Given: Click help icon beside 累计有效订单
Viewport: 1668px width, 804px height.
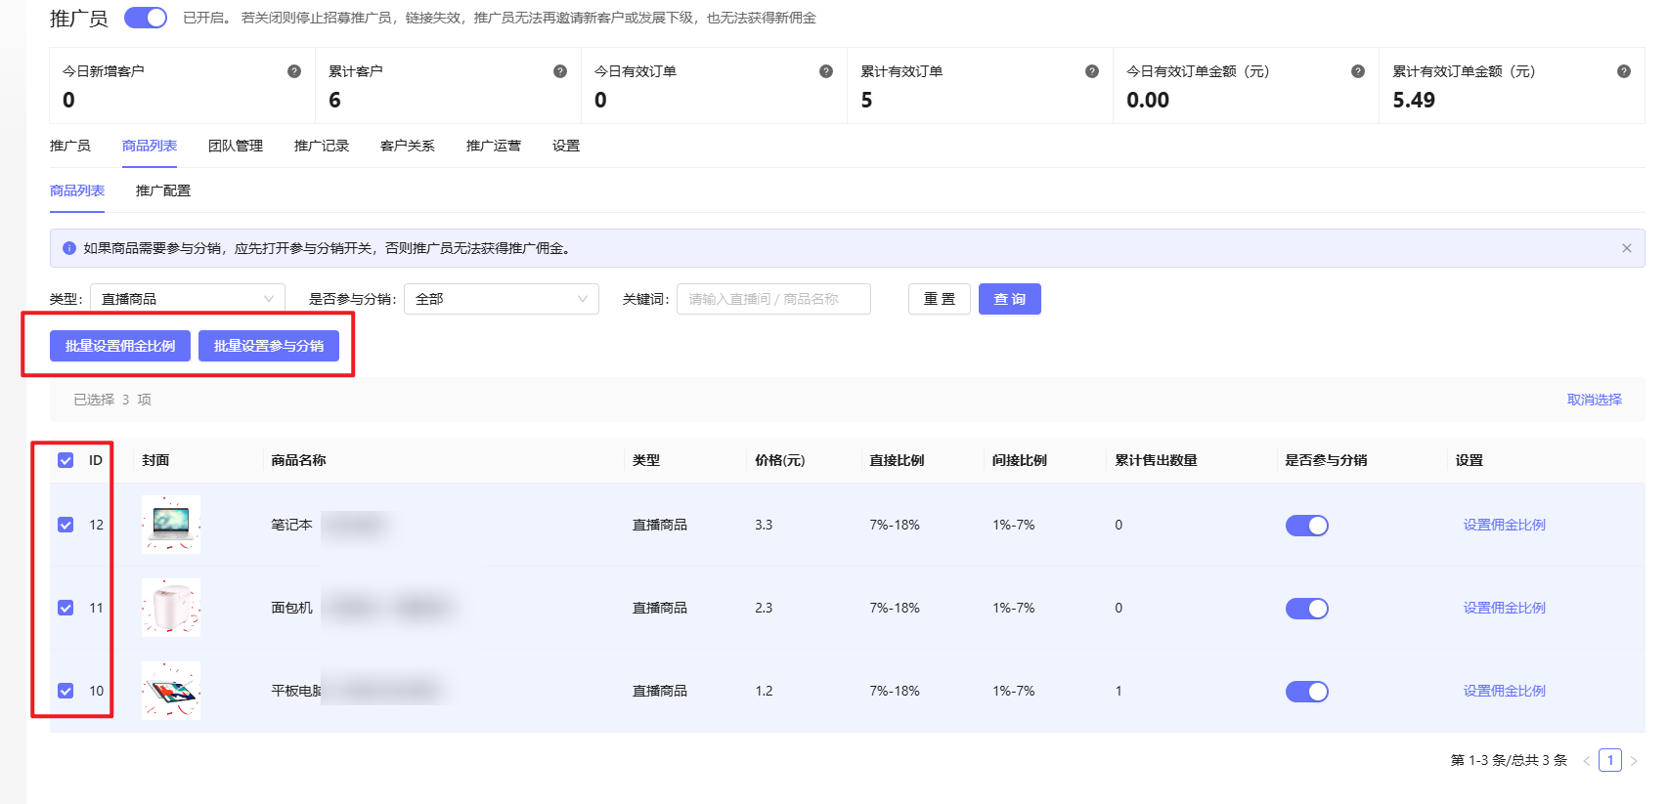Looking at the screenshot, I should coord(1092,71).
